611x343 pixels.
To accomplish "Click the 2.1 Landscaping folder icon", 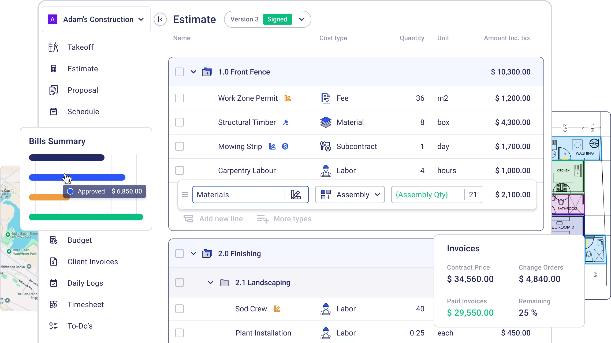I will pos(225,282).
